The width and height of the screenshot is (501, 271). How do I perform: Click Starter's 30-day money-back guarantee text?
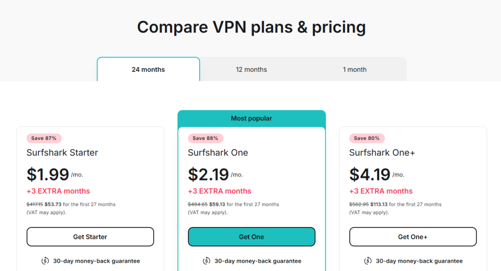click(96, 261)
